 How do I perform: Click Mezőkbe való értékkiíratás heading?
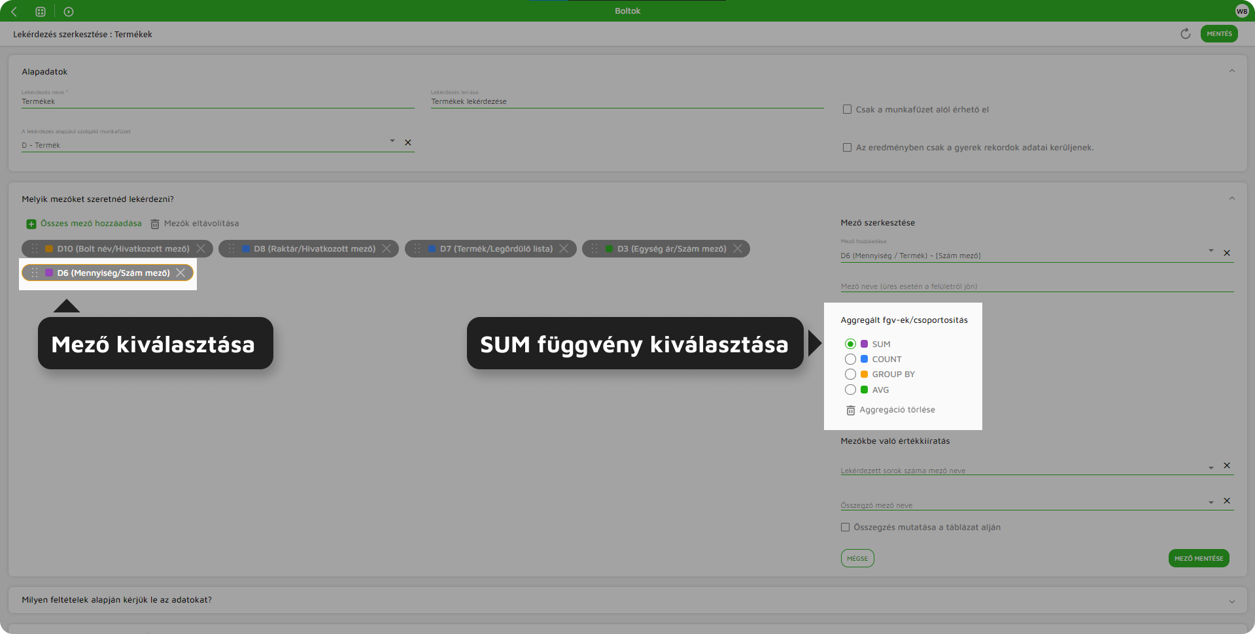895,441
